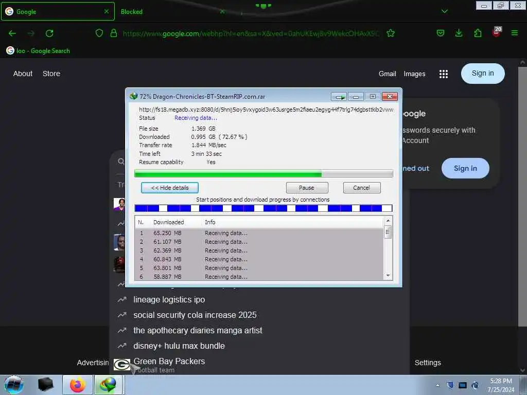Open the Pocket save icon

(x=441, y=33)
